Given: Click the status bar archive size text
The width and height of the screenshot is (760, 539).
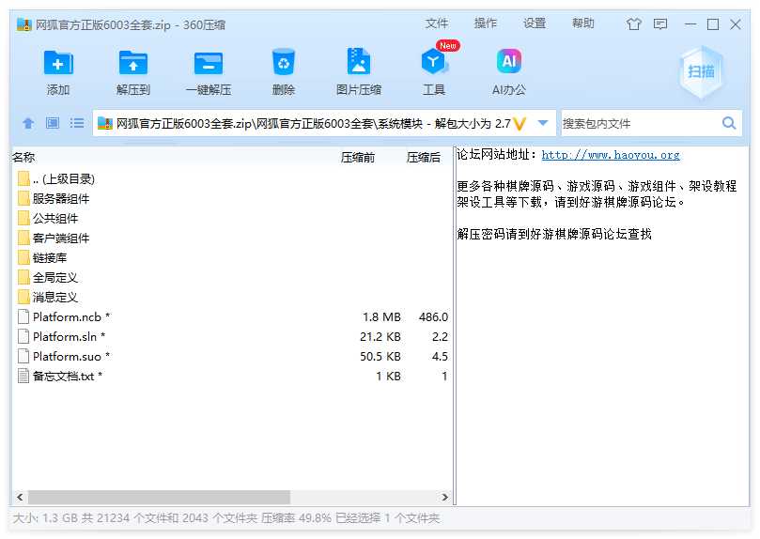Looking at the screenshot, I should 226,518.
